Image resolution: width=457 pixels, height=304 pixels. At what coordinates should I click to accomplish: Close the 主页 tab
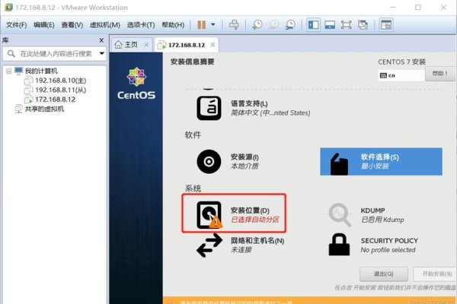coord(146,45)
